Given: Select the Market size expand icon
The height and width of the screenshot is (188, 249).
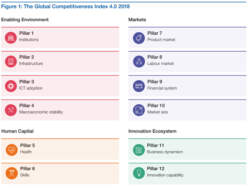Looking at the screenshot, I should tap(139, 110).
